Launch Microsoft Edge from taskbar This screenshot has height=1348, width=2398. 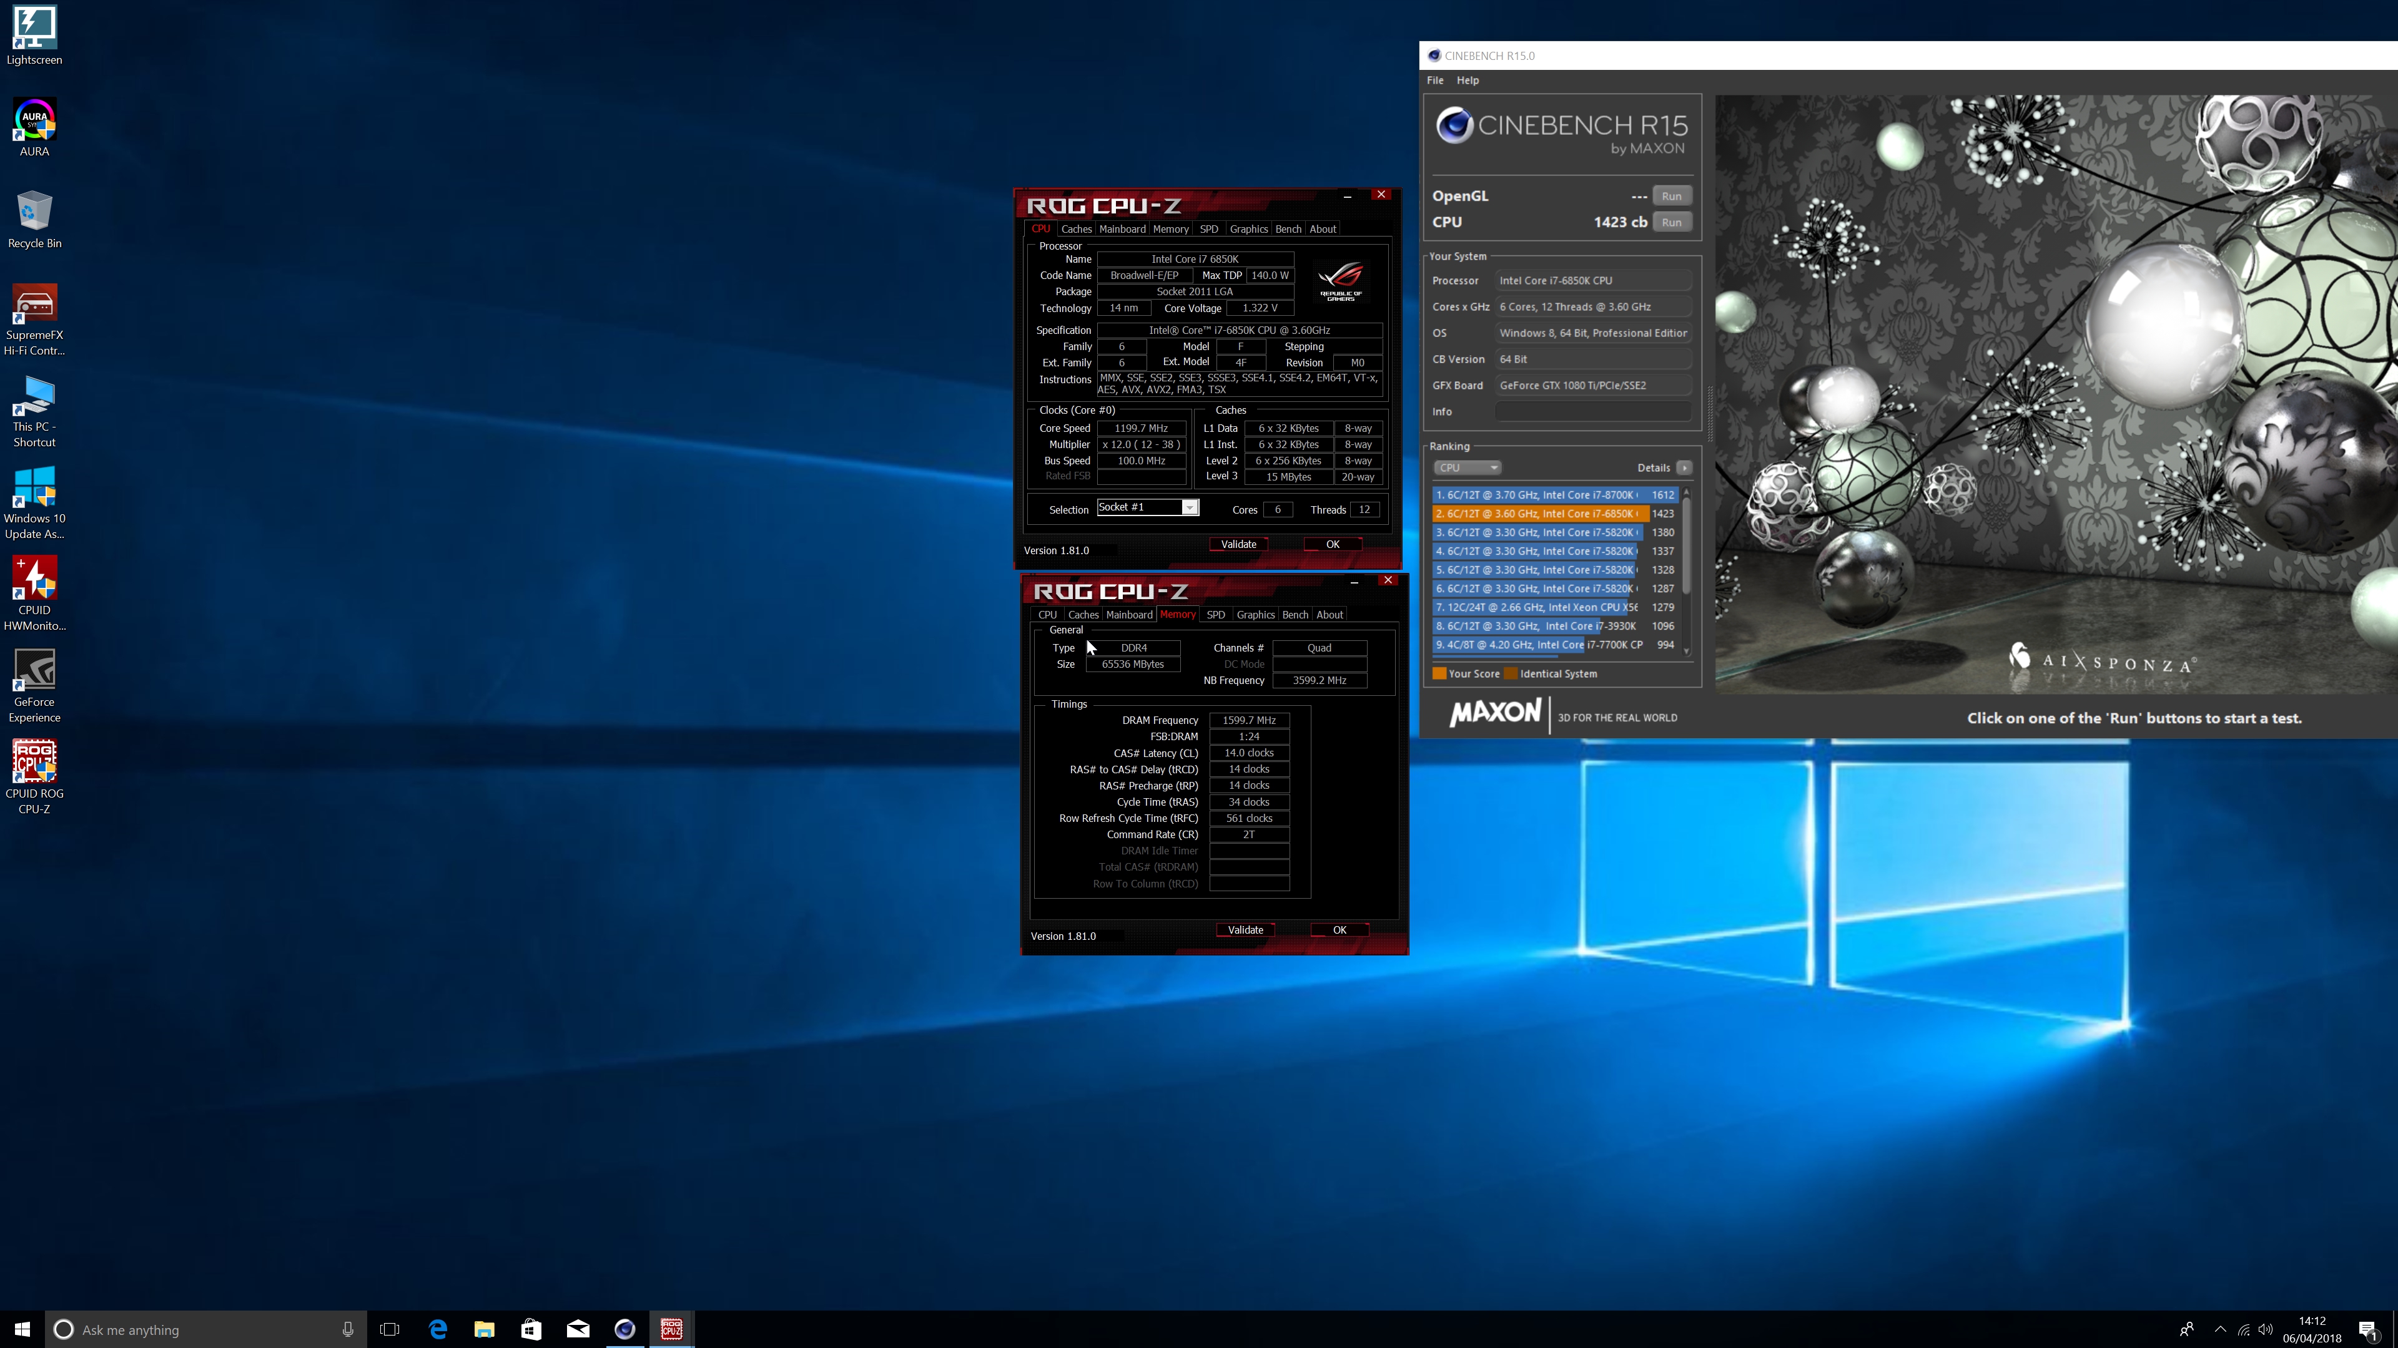click(x=438, y=1329)
